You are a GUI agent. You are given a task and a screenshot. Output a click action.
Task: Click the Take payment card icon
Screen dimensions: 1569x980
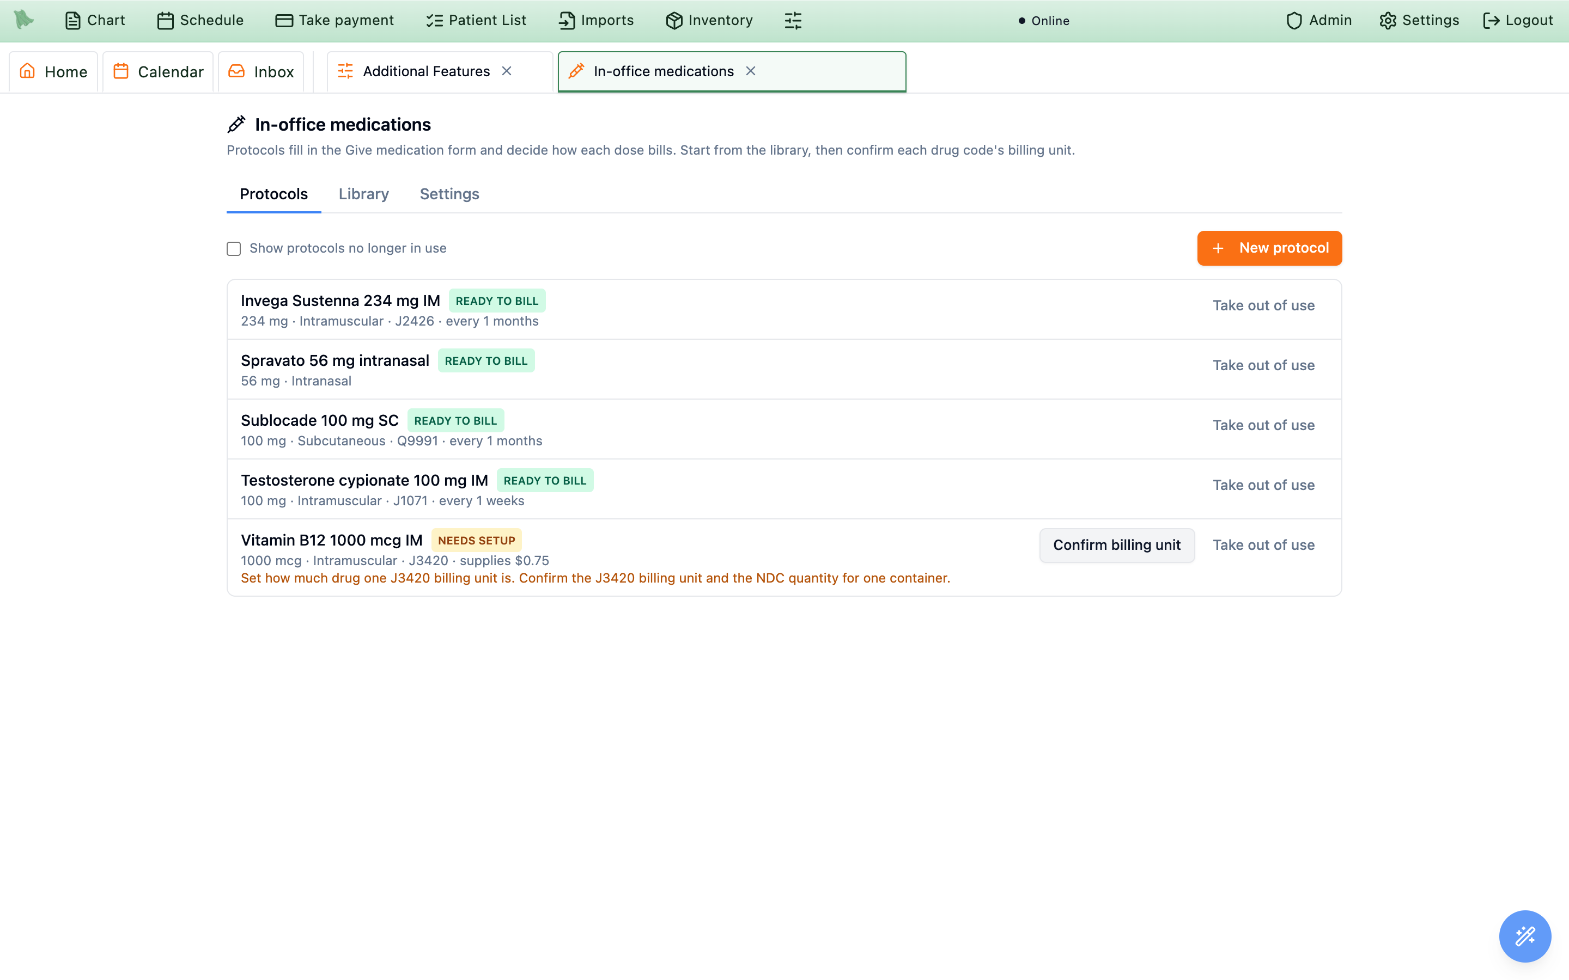tap(284, 21)
